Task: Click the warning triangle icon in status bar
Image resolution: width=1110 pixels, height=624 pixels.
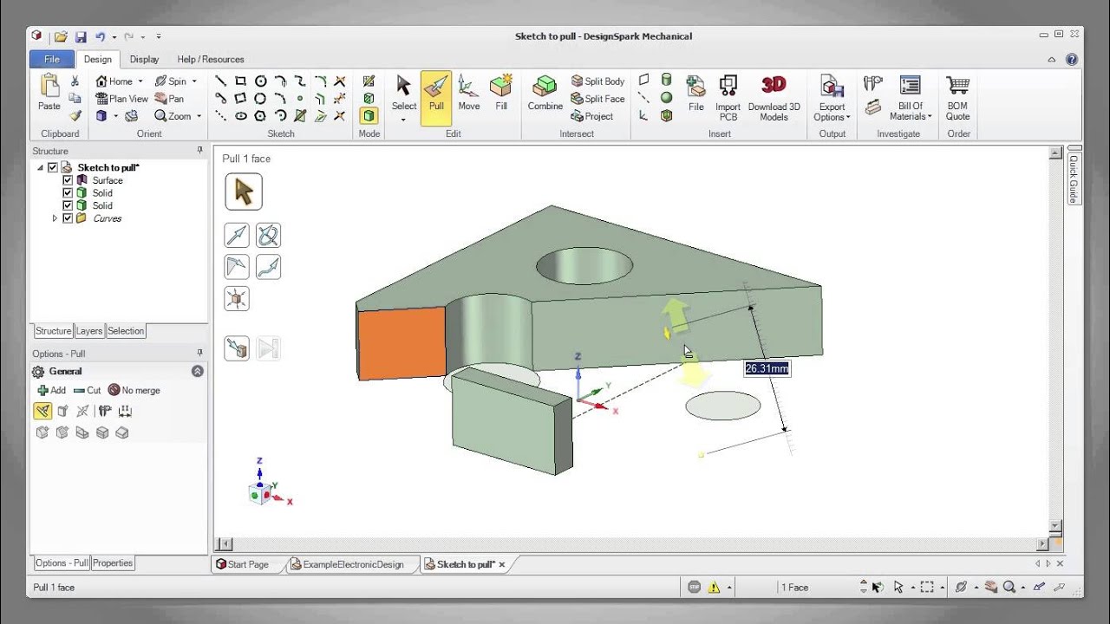Action: tap(714, 587)
